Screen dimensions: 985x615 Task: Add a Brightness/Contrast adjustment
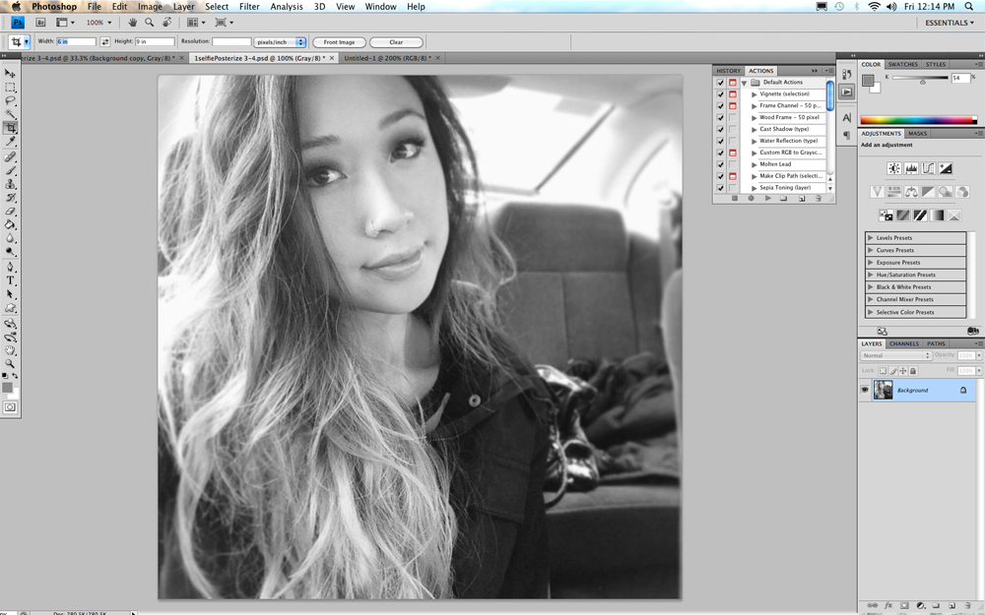pos(894,168)
